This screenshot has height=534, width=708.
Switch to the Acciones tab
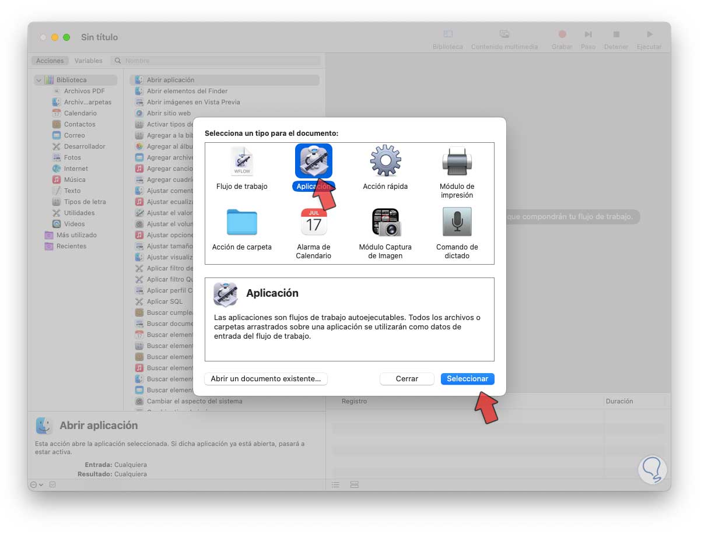point(50,61)
